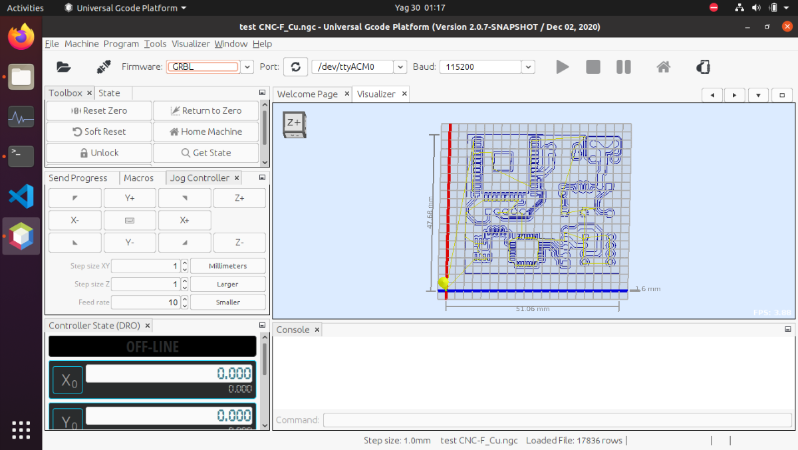
Task: Open the Tools menu
Action: pos(155,44)
